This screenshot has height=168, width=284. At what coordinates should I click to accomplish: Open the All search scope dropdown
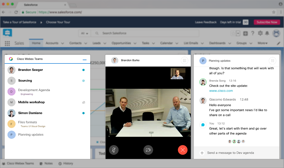pyautogui.click(x=84, y=33)
